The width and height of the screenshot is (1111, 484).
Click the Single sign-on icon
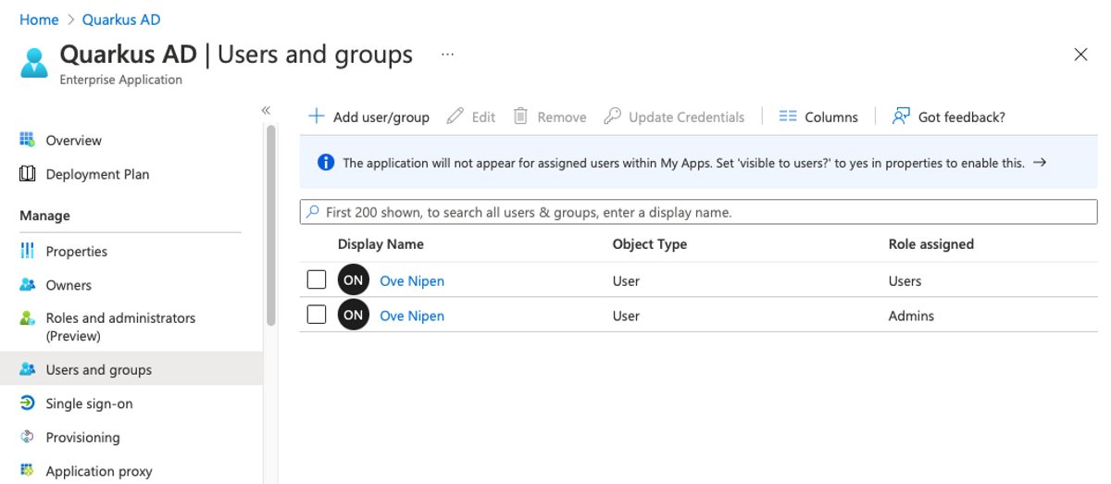(x=28, y=403)
